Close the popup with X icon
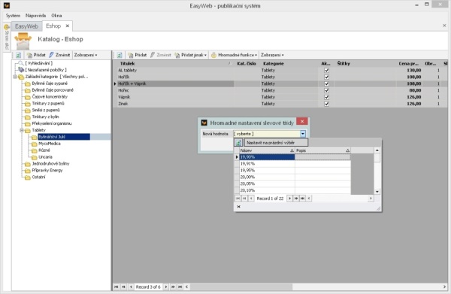Viewport: 451px width, 294px height. click(238, 207)
